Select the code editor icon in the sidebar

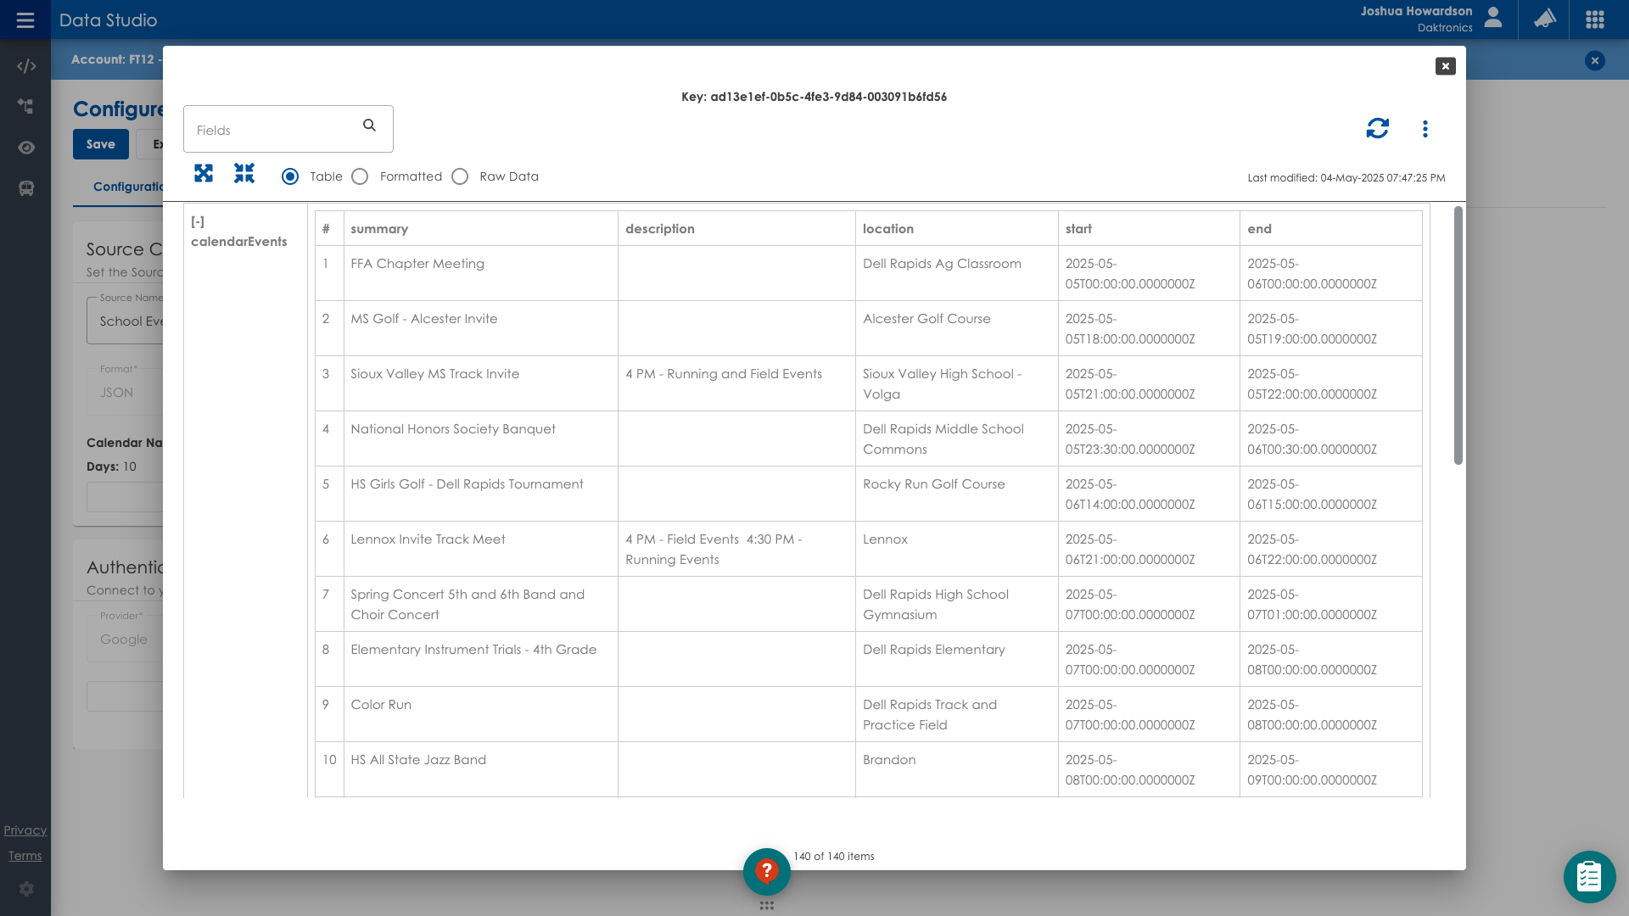[26, 65]
